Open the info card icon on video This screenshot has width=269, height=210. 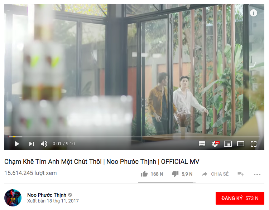click(x=253, y=13)
